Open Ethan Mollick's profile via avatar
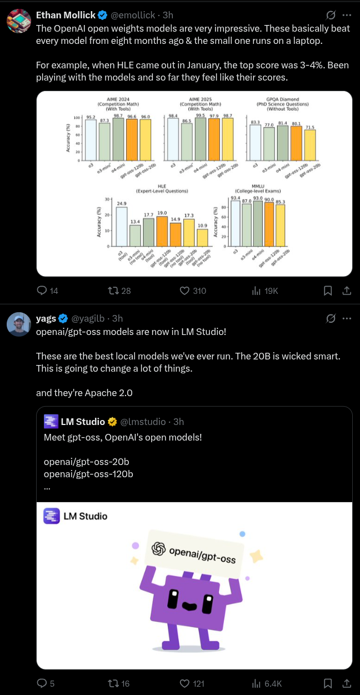The height and width of the screenshot is (695, 360). pyautogui.click(x=18, y=21)
